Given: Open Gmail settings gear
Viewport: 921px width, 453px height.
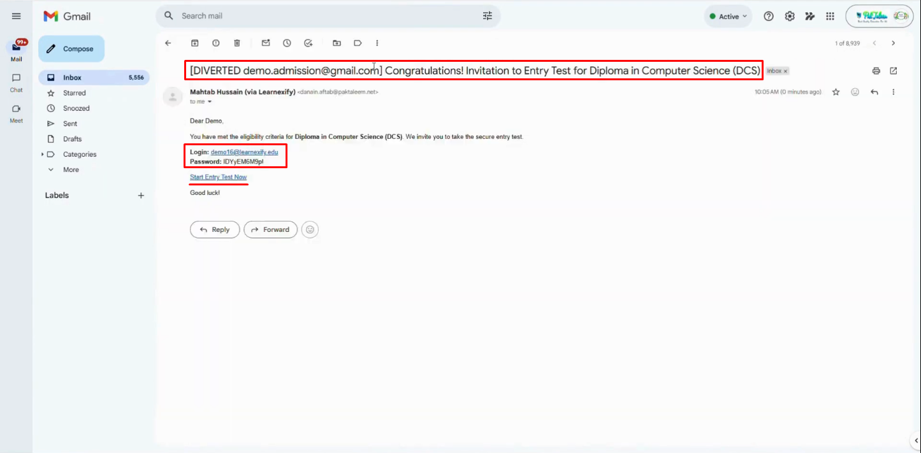Looking at the screenshot, I should point(790,17).
